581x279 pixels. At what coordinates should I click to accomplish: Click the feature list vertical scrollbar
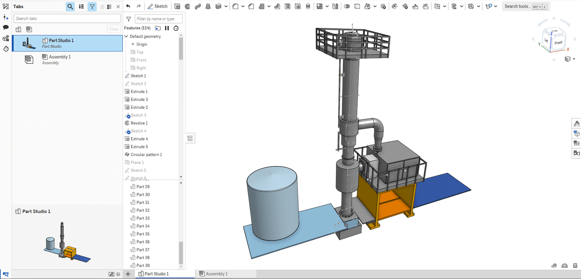(x=181, y=49)
